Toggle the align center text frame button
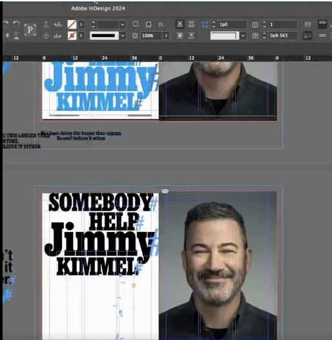The width and height of the screenshot is (332, 340). (322, 36)
